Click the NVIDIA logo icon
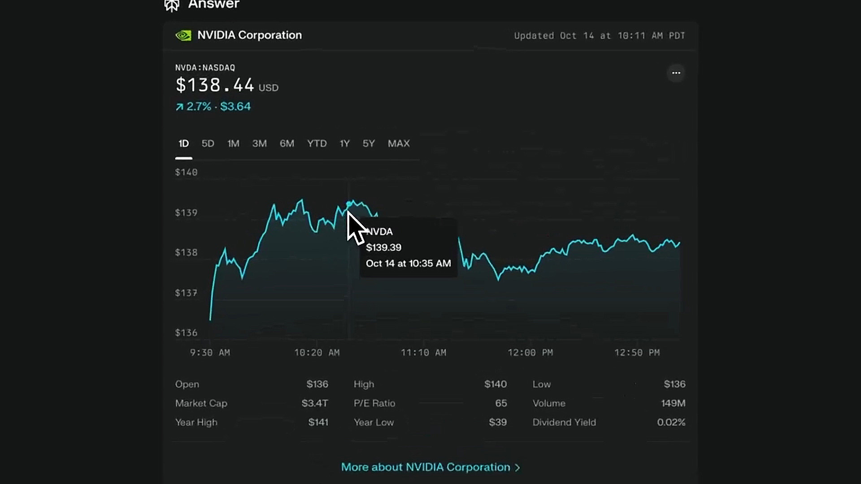This screenshot has width=861, height=484. [x=183, y=35]
